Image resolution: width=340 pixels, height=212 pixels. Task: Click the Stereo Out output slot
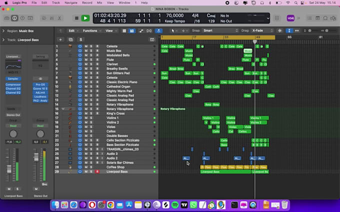[13, 115]
